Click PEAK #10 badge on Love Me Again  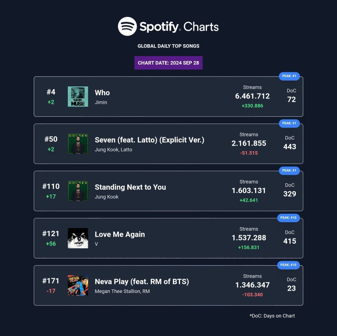(x=288, y=218)
